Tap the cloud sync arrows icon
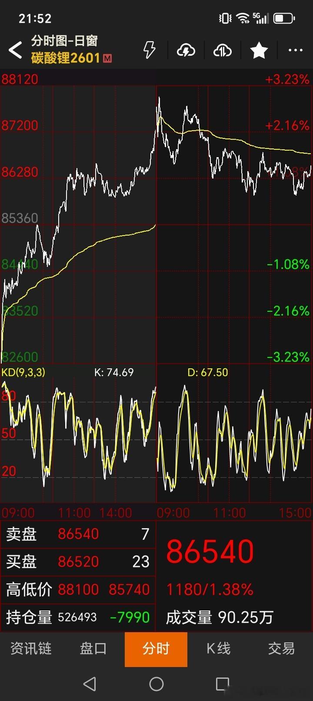 pyautogui.click(x=223, y=51)
